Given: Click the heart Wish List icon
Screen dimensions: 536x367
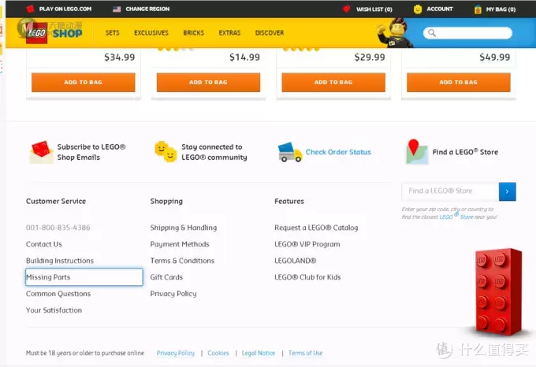Looking at the screenshot, I should [x=346, y=9].
